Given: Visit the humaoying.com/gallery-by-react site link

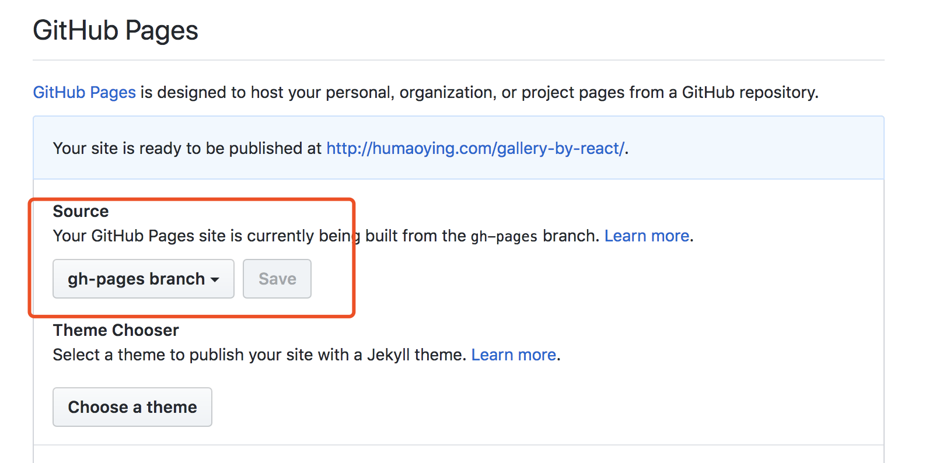Looking at the screenshot, I should (x=475, y=148).
